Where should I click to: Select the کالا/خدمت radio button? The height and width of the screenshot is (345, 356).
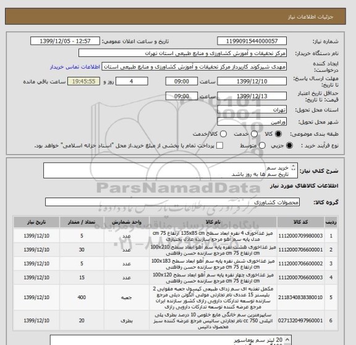pos(223,134)
